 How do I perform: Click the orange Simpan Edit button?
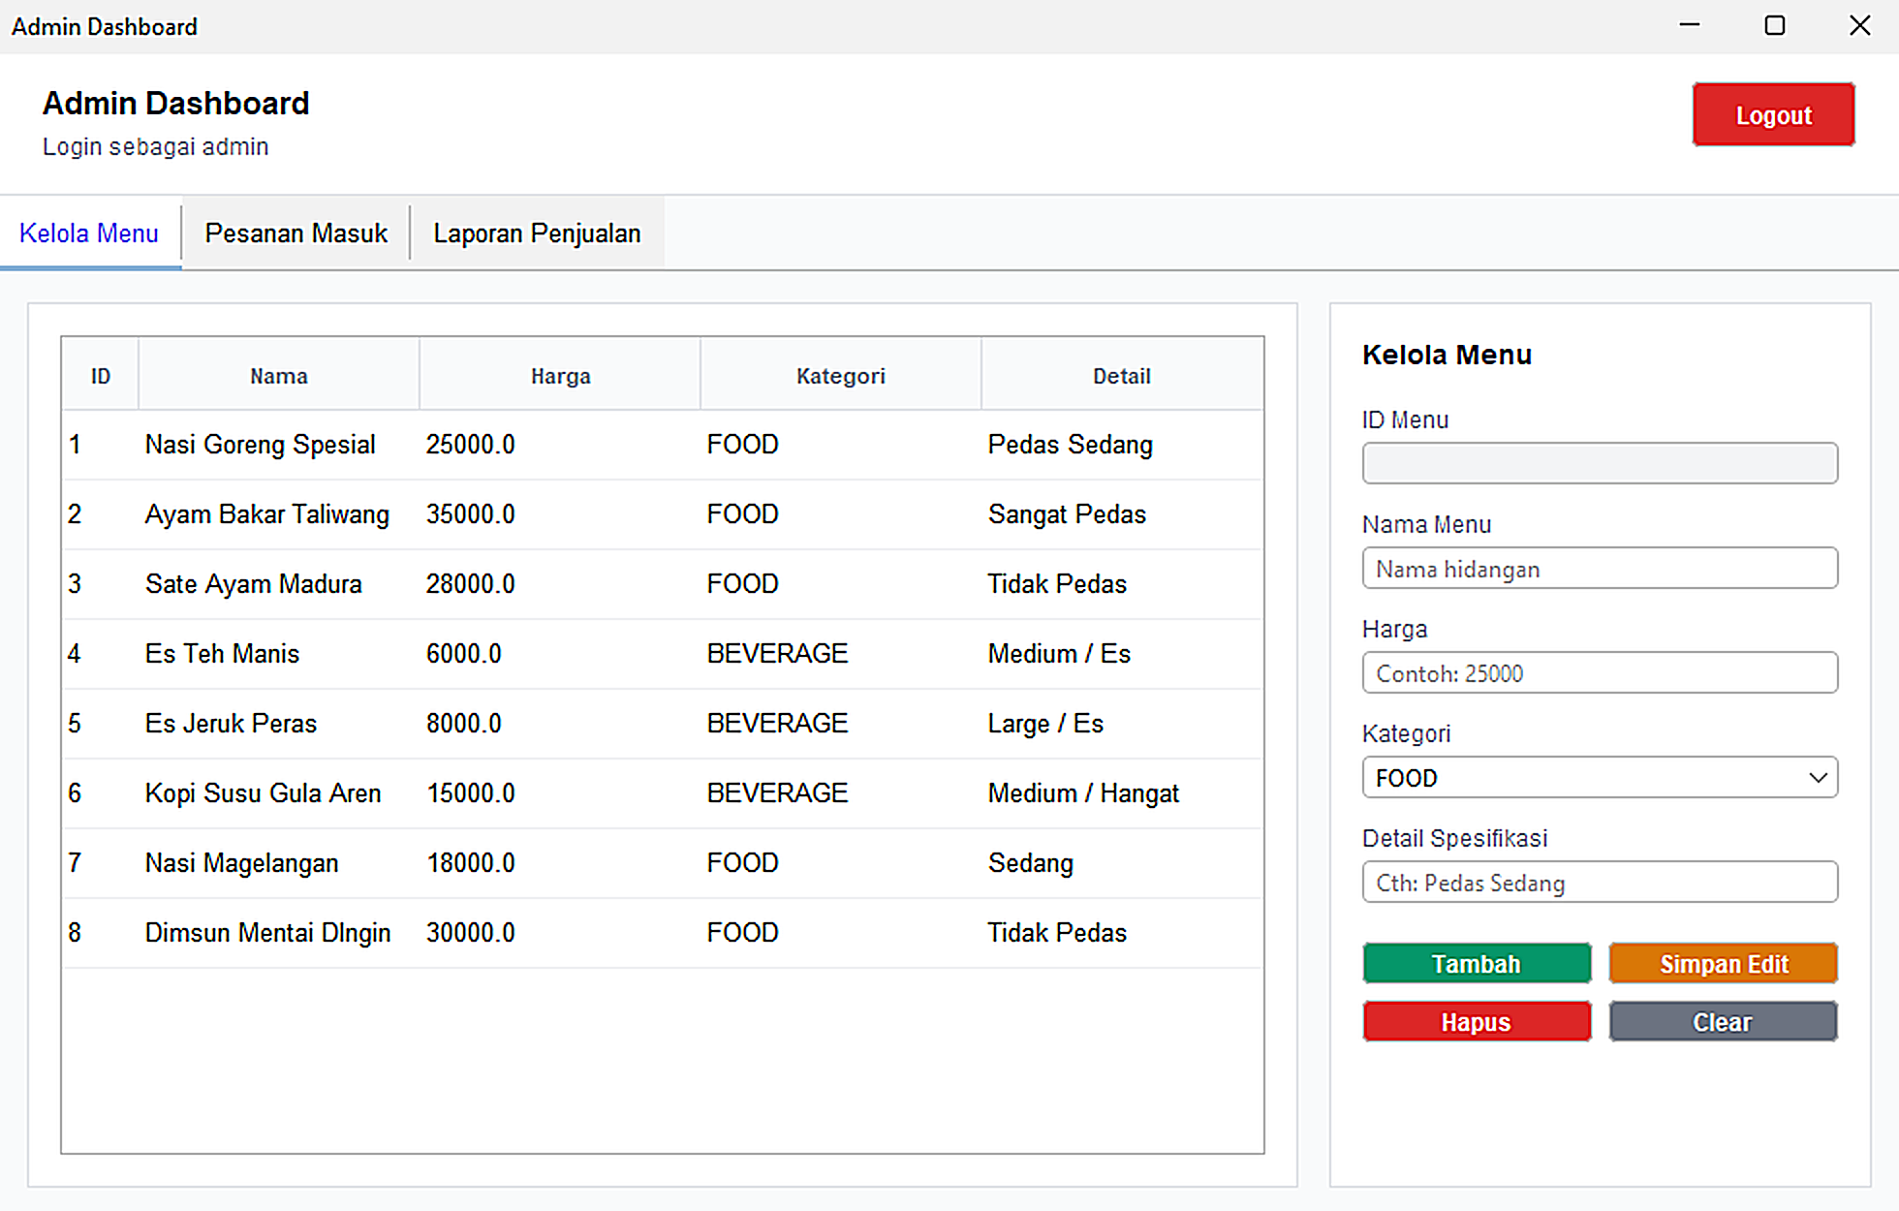click(1723, 964)
